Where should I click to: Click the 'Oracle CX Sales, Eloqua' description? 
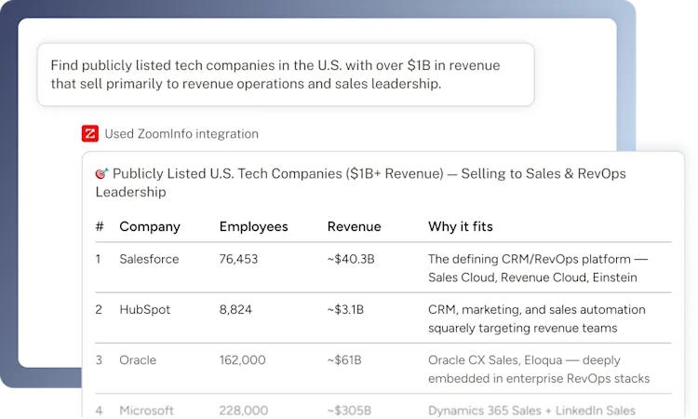point(539,369)
